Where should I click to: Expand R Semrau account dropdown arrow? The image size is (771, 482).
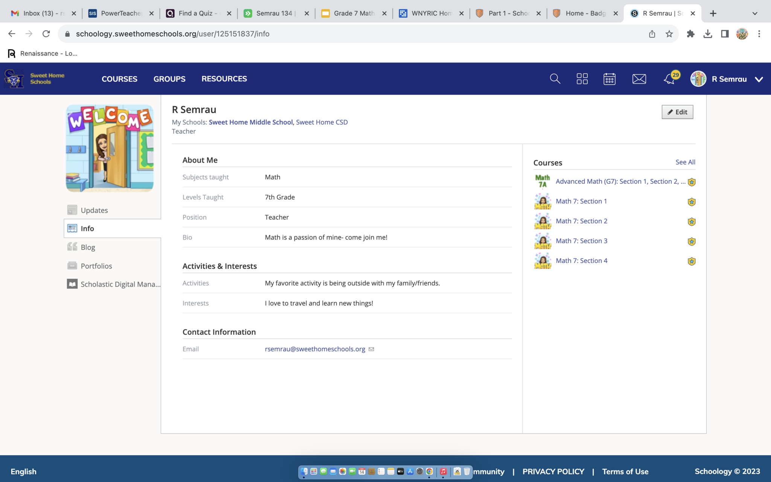pos(759,79)
